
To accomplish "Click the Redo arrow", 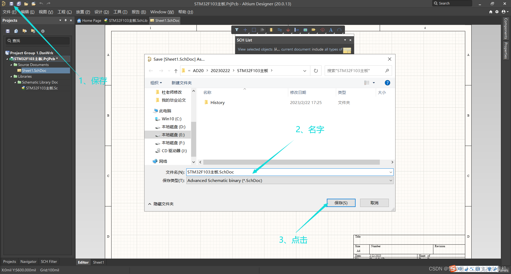I will [x=48, y=4].
